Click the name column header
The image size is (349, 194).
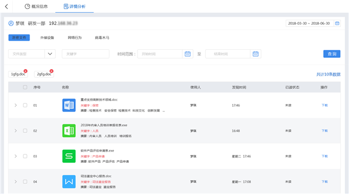pos(66,87)
